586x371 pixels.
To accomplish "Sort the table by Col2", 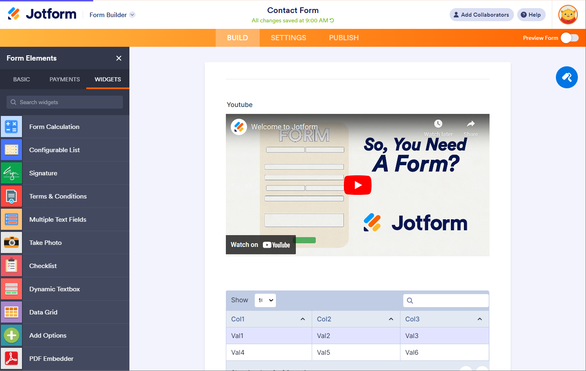I will [356, 319].
